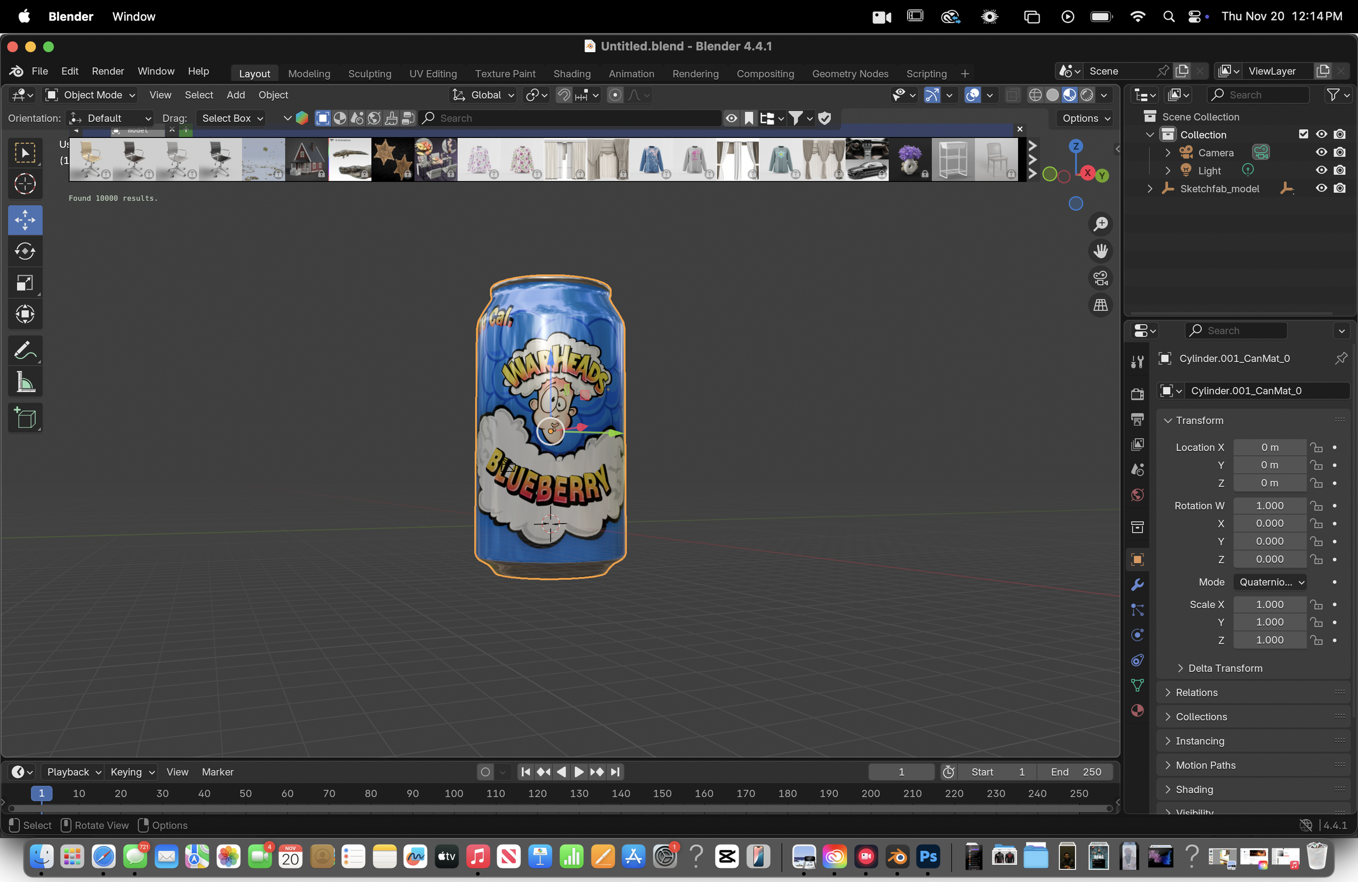This screenshot has width=1358, height=882.
Task: Open the World properties tab
Action: 1137,495
